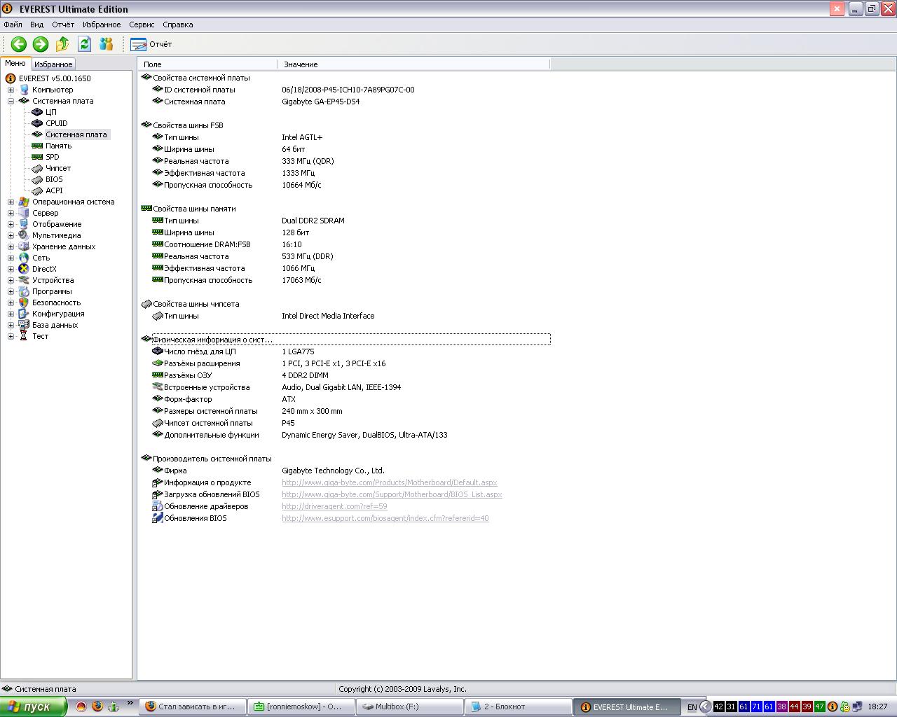Open the Избранное menu in the menu bar
The height and width of the screenshot is (717, 897).
click(x=102, y=25)
